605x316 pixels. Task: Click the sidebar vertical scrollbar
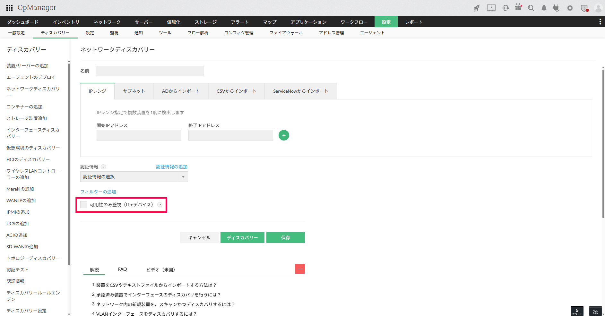[x=69, y=164]
